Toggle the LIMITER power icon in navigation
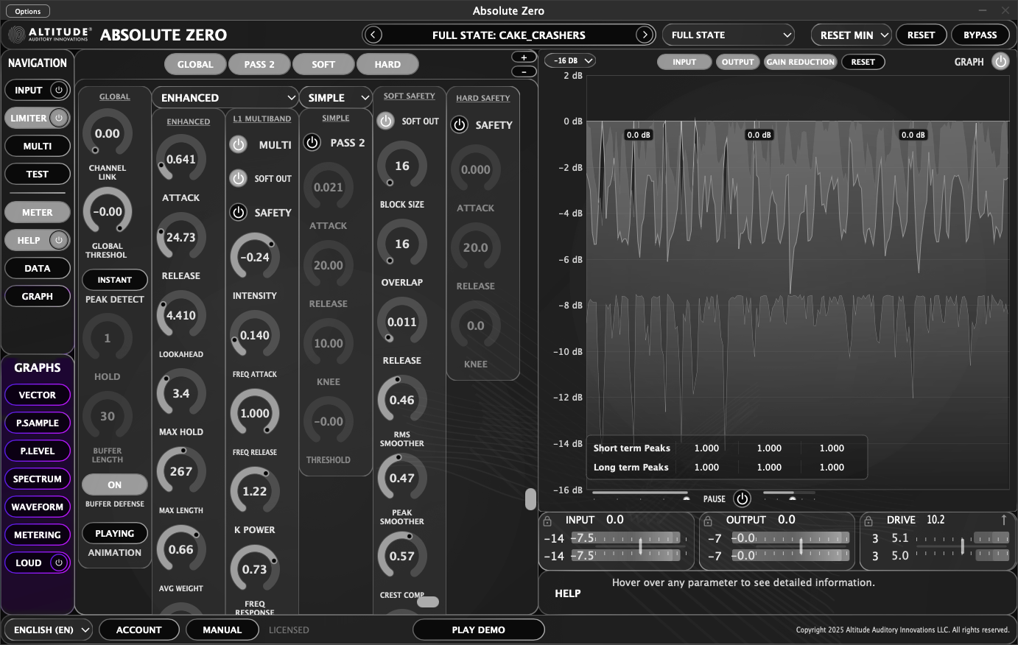 tap(60, 118)
